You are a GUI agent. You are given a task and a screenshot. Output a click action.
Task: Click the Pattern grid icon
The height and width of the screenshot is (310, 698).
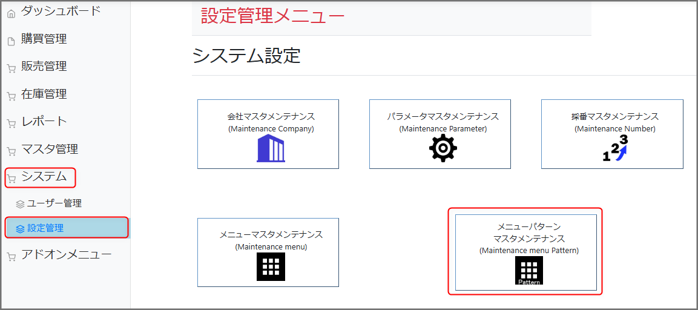529,270
